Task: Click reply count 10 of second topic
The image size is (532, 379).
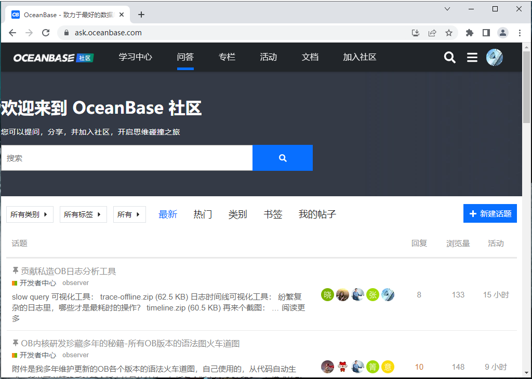Action: pyautogui.click(x=419, y=367)
